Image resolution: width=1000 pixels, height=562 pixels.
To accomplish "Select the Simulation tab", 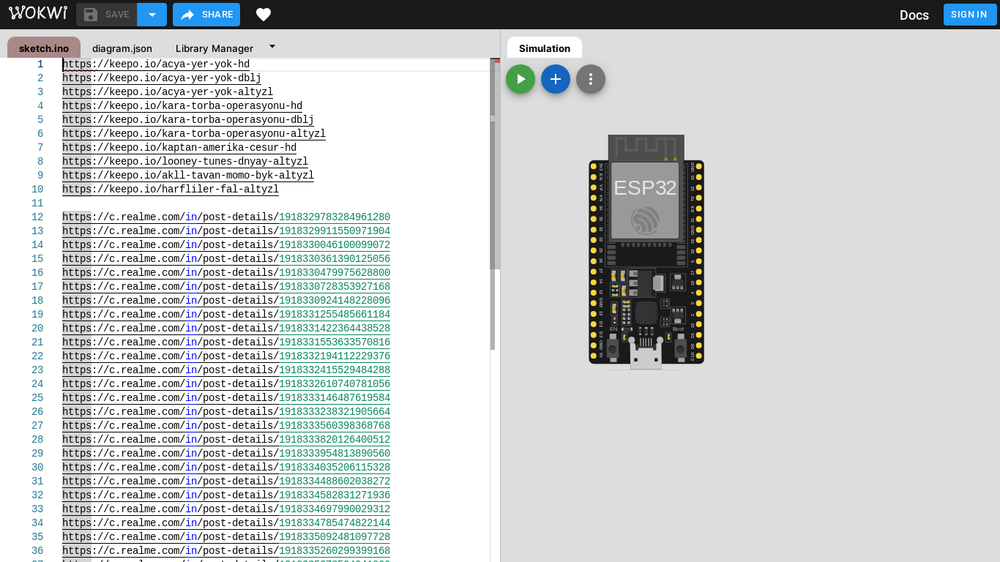I will coord(545,48).
